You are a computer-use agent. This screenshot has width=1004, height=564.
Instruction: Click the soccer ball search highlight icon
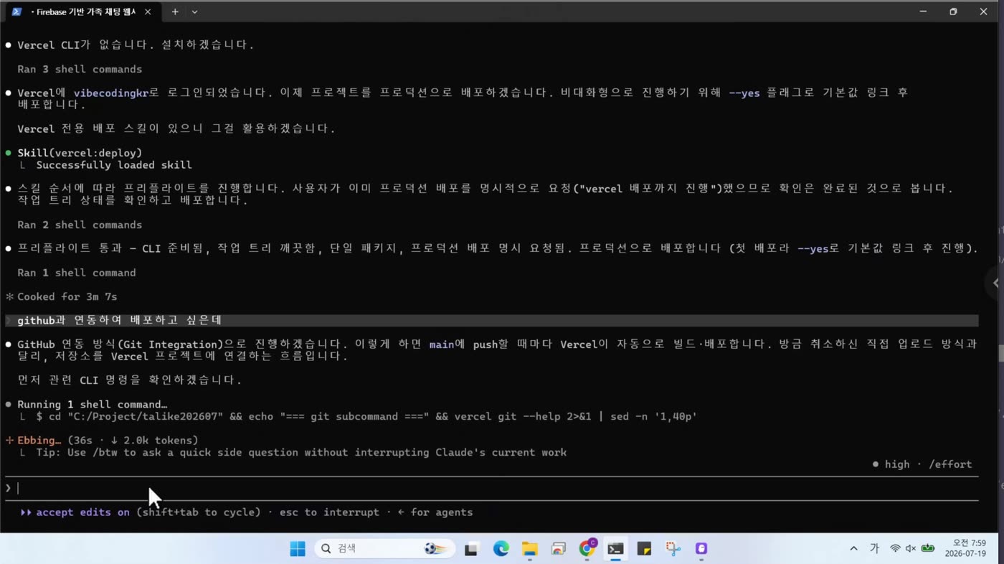(x=435, y=549)
